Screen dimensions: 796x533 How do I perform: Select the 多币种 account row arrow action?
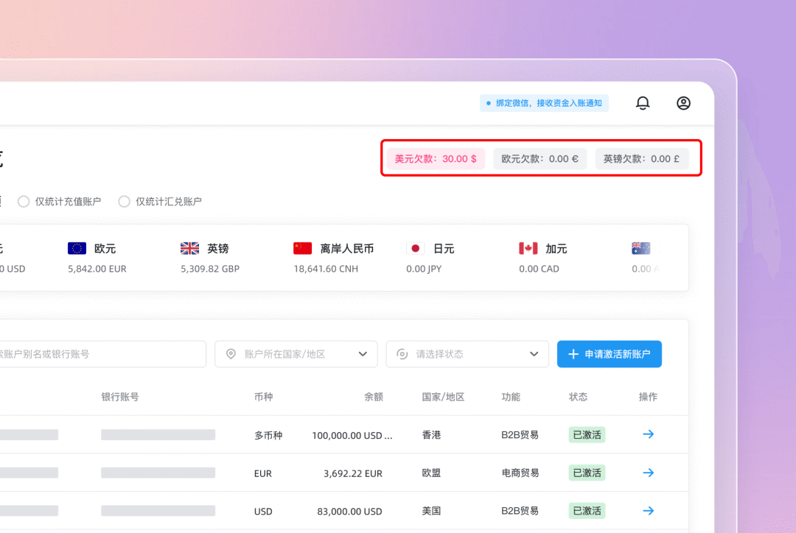pyautogui.click(x=648, y=434)
